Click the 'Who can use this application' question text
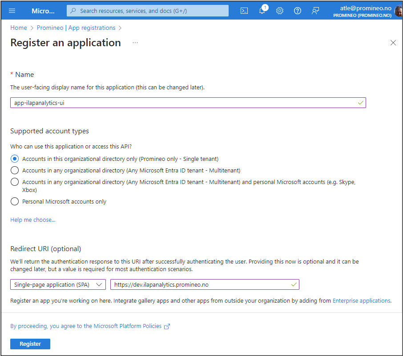Viewport: 403px width, 356px height. [x=71, y=146]
